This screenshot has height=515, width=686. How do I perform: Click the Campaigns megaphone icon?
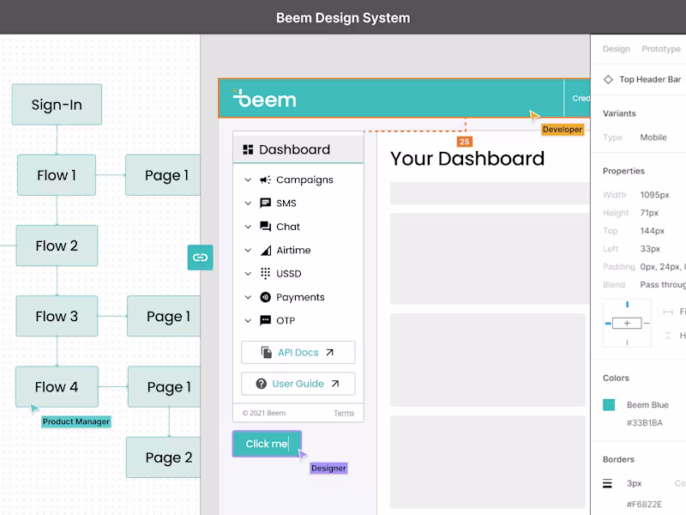[265, 180]
